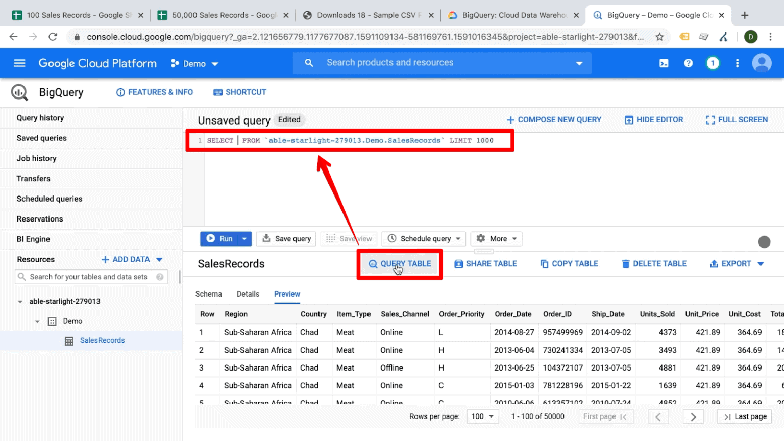Image resolution: width=784 pixels, height=441 pixels.
Task: Click Compose New Query
Action: (x=553, y=119)
